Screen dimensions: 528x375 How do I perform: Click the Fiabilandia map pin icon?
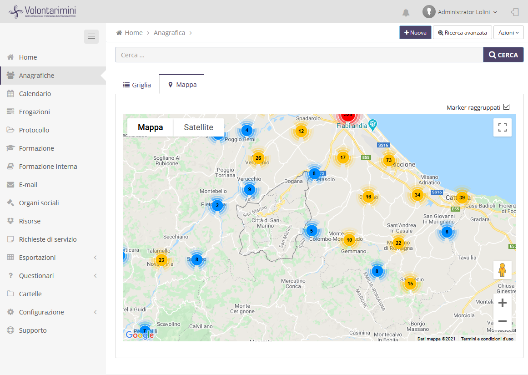pos(372,125)
